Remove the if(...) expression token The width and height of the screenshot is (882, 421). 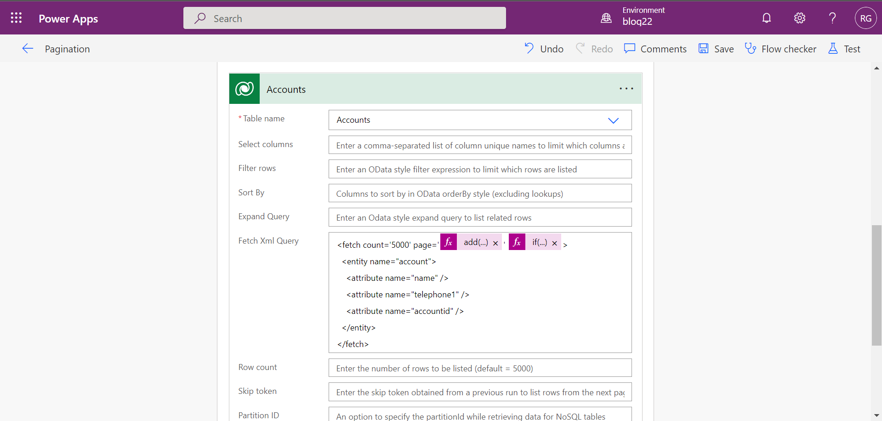(555, 243)
